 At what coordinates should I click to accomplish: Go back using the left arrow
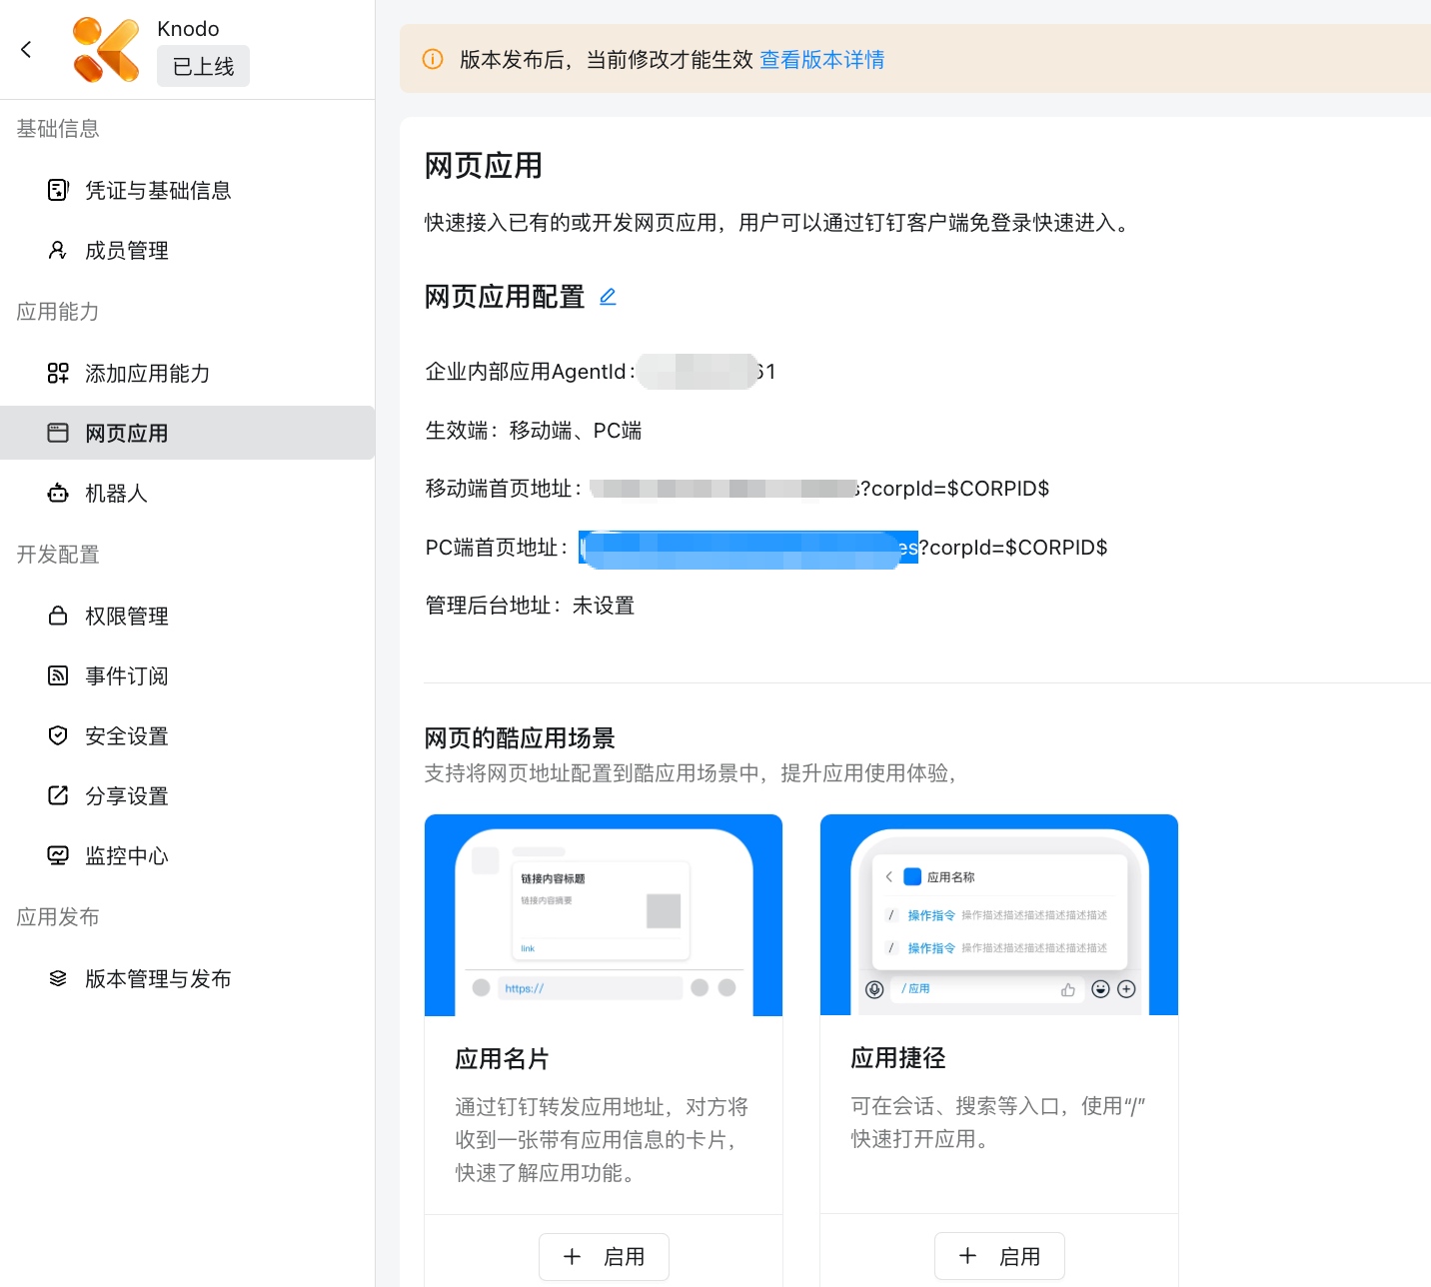[26, 48]
